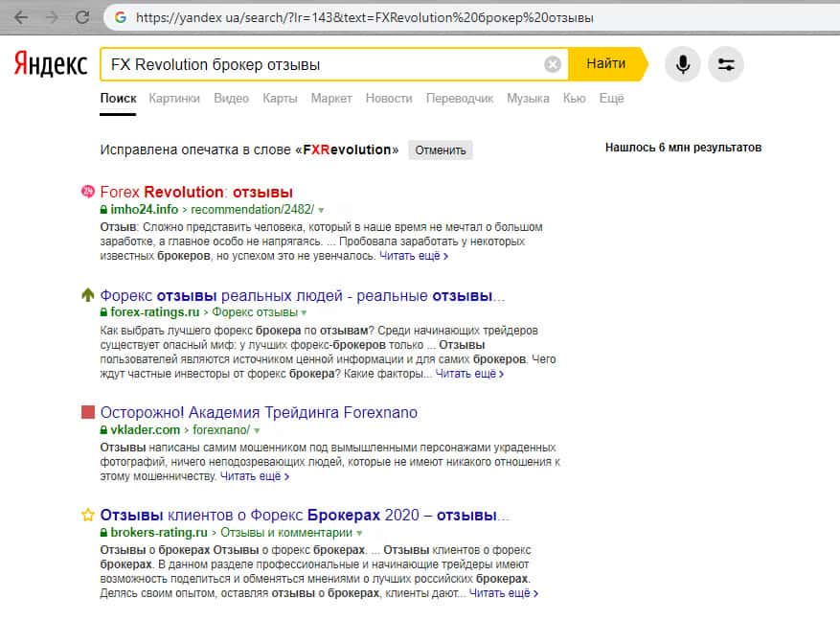Image resolution: width=840 pixels, height=621 pixels.
Task: Expand dropdown arrow after forex-ratings.ru Форекс отзывы
Action: coord(305,313)
